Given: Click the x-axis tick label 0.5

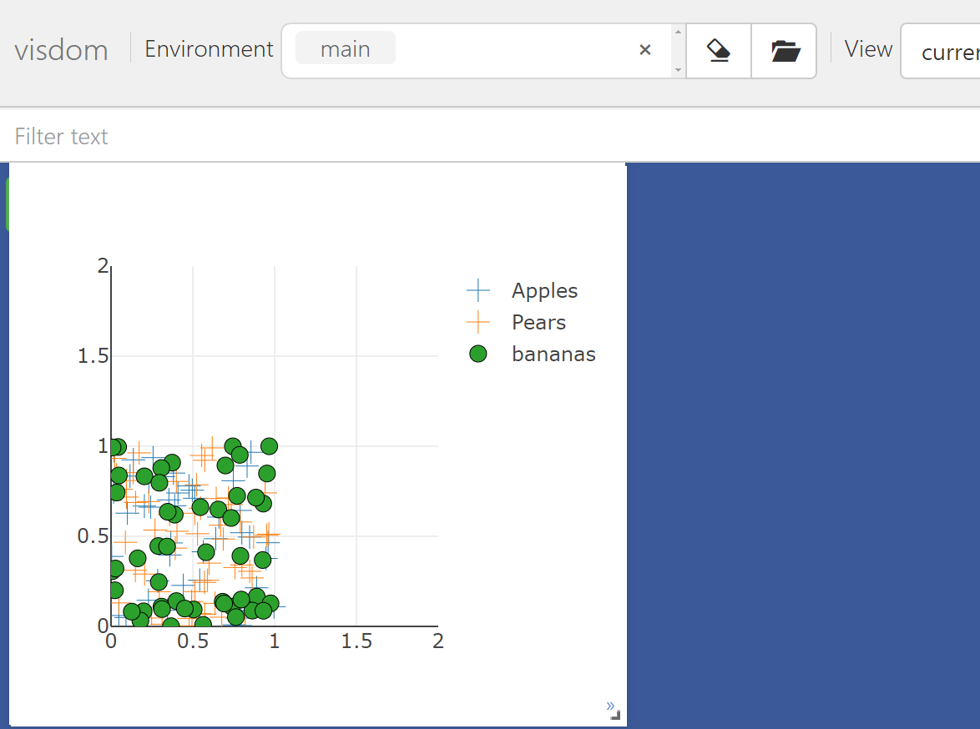Looking at the screenshot, I should pyautogui.click(x=193, y=641).
